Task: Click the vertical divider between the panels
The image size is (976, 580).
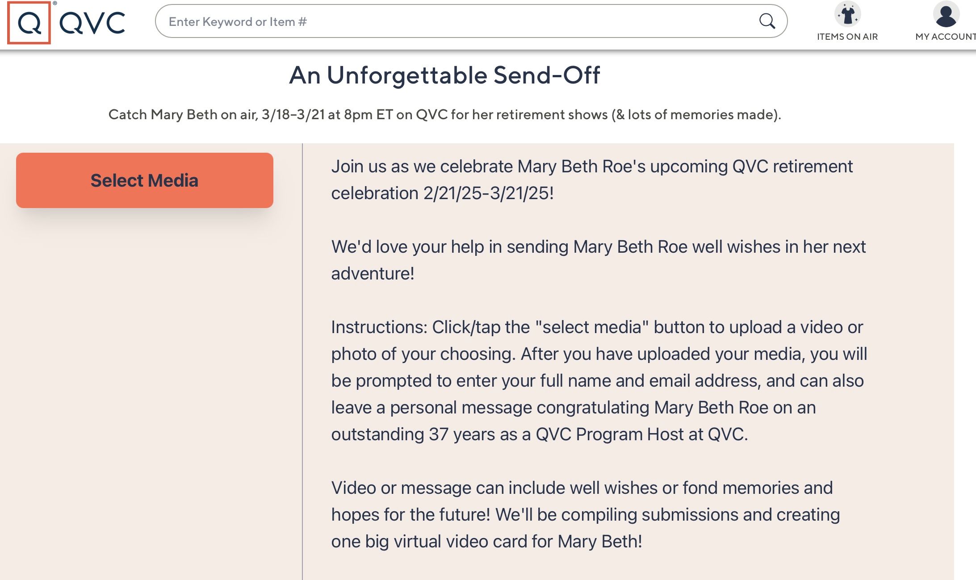Action: tap(302, 357)
